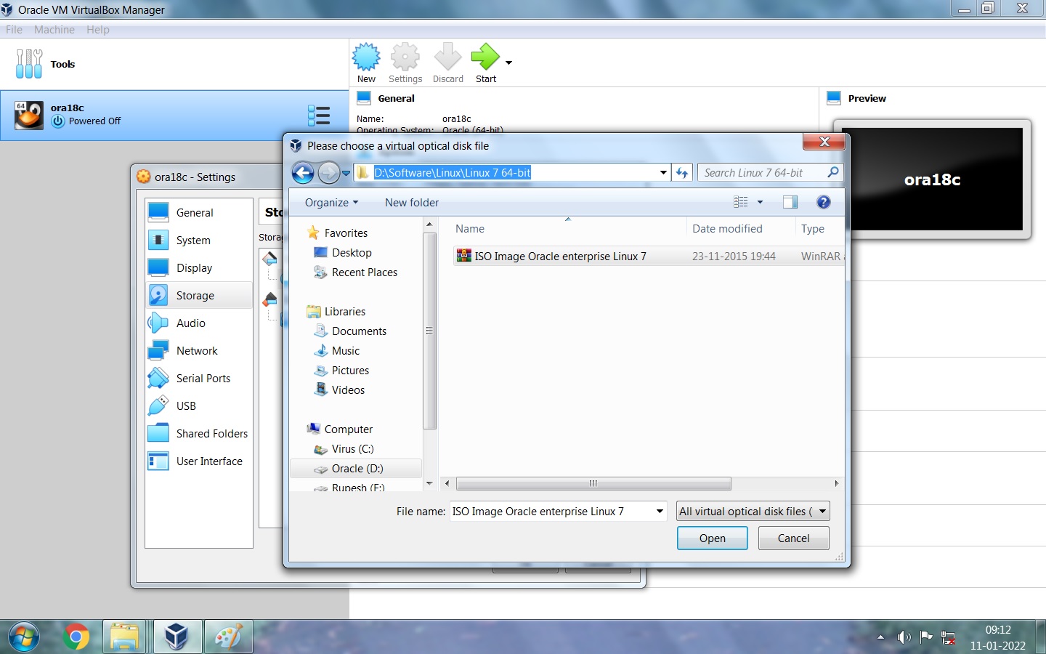Select User Interface category in Settings
The height and width of the screenshot is (654, 1046).
click(x=199, y=461)
